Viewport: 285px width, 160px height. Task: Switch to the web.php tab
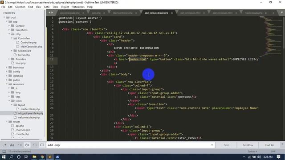[96, 13]
